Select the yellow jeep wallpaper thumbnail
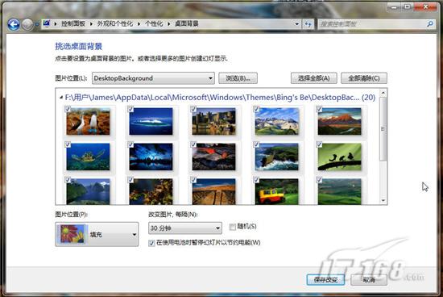The height and width of the screenshot is (297, 443). (276, 191)
